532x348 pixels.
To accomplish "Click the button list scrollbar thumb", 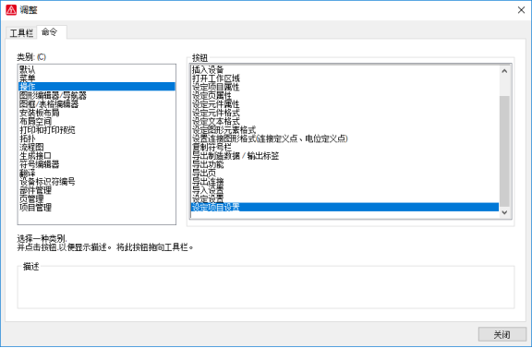I will click(504, 151).
